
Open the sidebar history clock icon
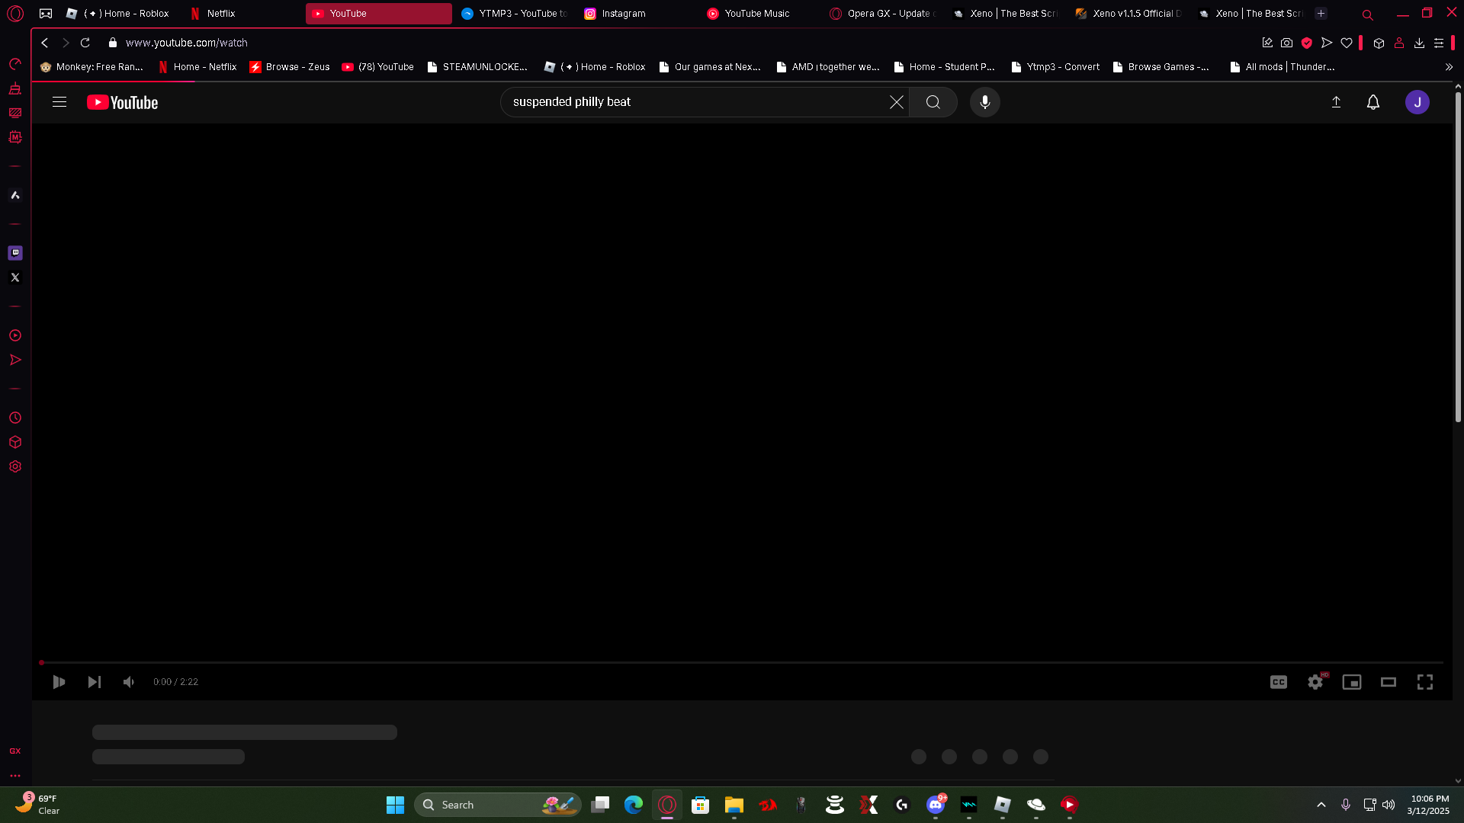[x=15, y=418]
